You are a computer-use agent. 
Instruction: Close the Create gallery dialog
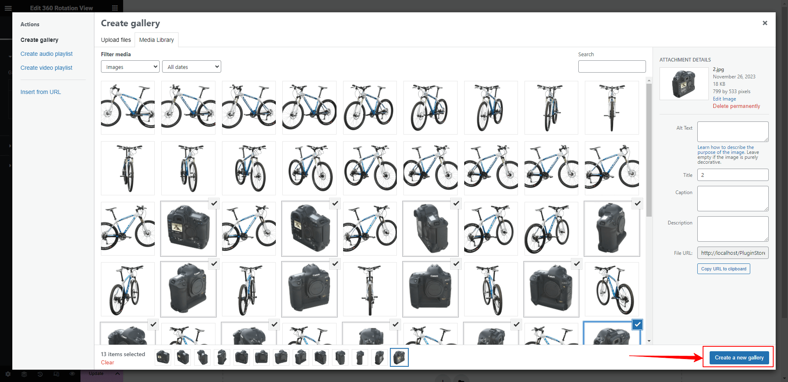[x=765, y=23]
